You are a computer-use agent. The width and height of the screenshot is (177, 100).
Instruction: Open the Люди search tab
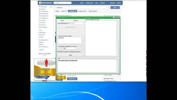click(x=57, y=11)
